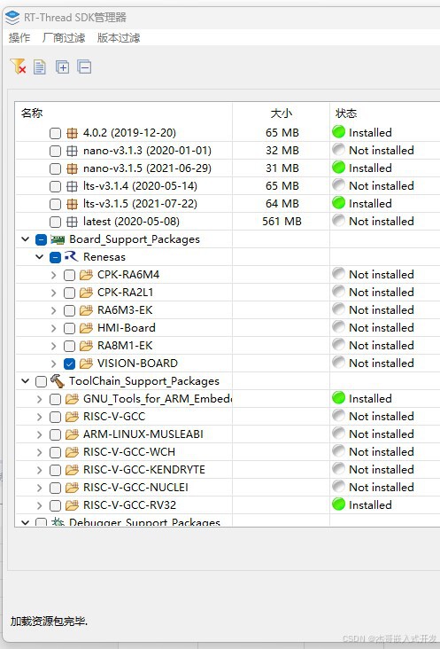Click the 大小 column header

(x=282, y=113)
